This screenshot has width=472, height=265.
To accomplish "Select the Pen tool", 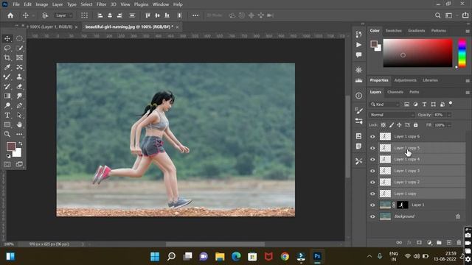I will pyautogui.click(x=19, y=105).
